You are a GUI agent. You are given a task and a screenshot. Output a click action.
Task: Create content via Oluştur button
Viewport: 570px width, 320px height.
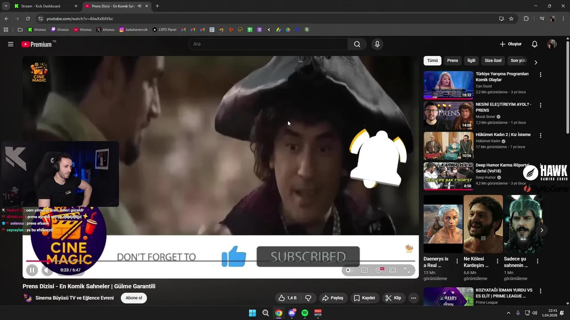(x=510, y=44)
